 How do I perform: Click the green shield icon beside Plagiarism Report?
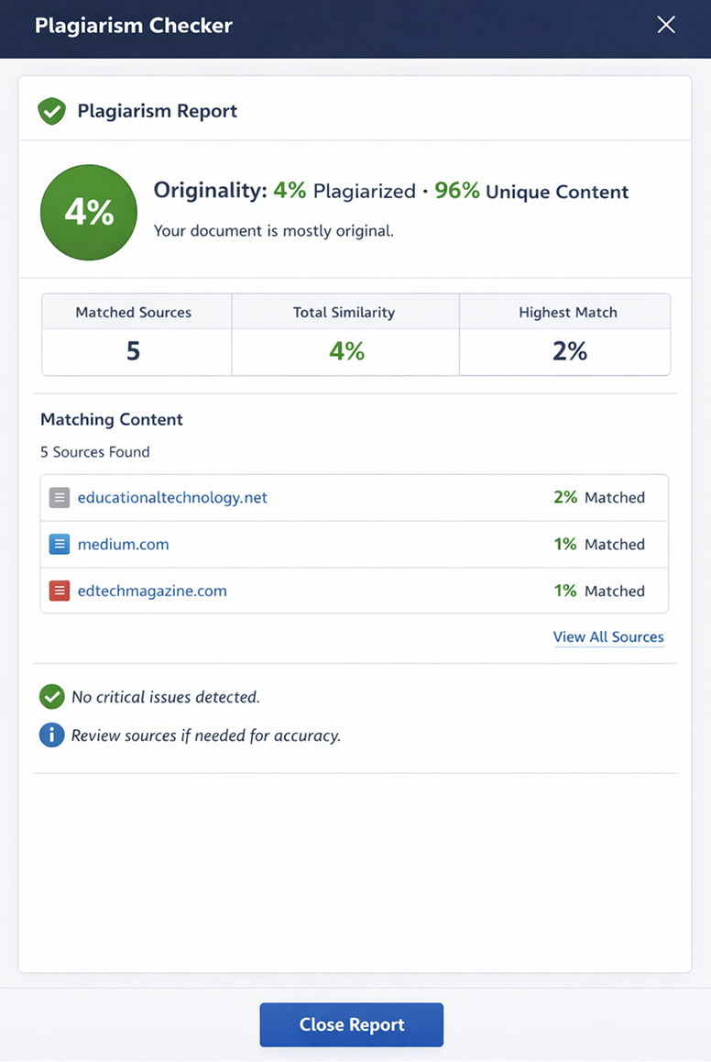pyautogui.click(x=51, y=112)
